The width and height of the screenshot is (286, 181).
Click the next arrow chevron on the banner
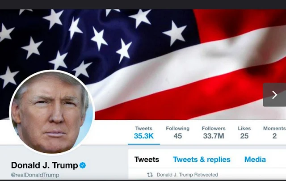pos(274,95)
